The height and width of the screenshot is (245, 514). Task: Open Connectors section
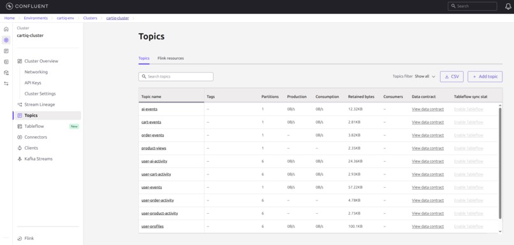(x=36, y=137)
